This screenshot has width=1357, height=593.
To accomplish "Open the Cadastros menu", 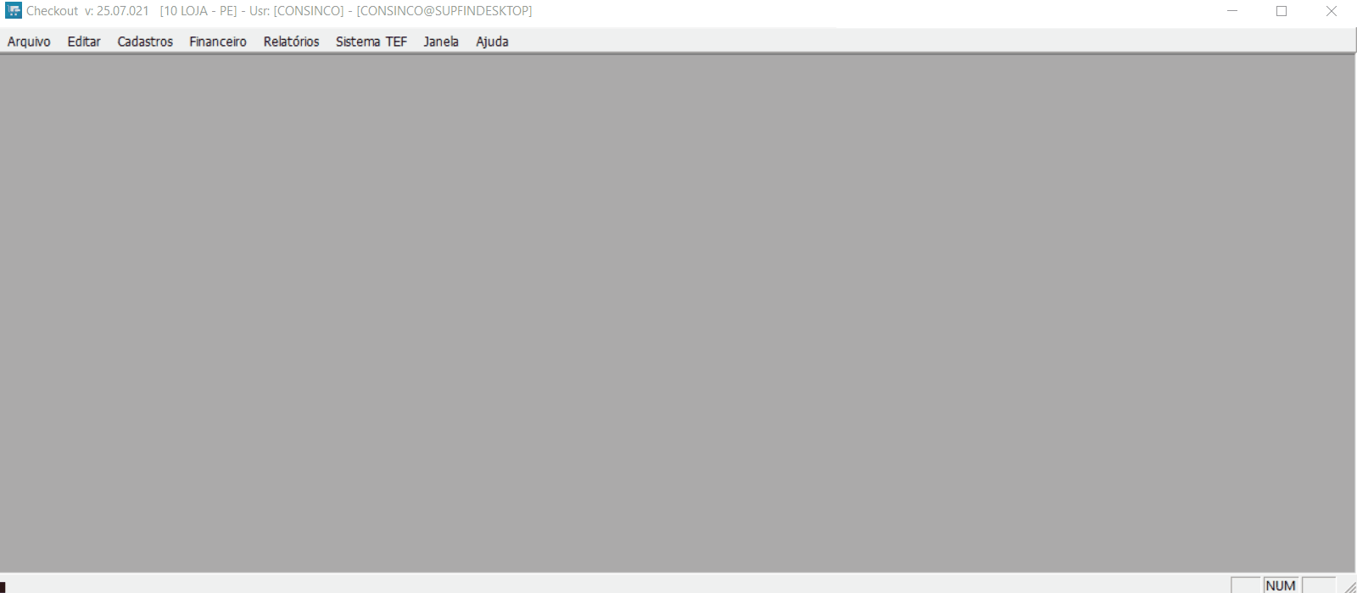I will (145, 42).
